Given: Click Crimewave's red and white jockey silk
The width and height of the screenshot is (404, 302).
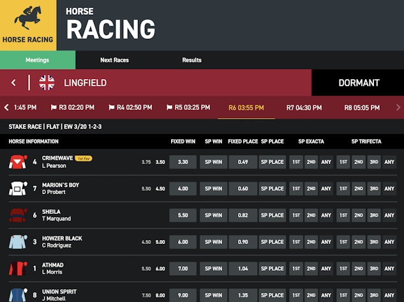Looking at the screenshot, I should [17, 162].
